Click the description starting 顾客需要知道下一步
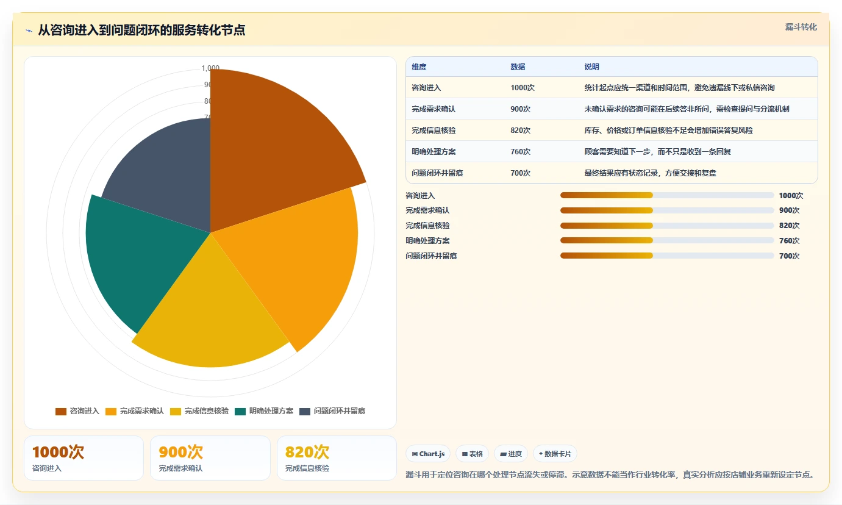The width and height of the screenshot is (842, 505). 657,152
